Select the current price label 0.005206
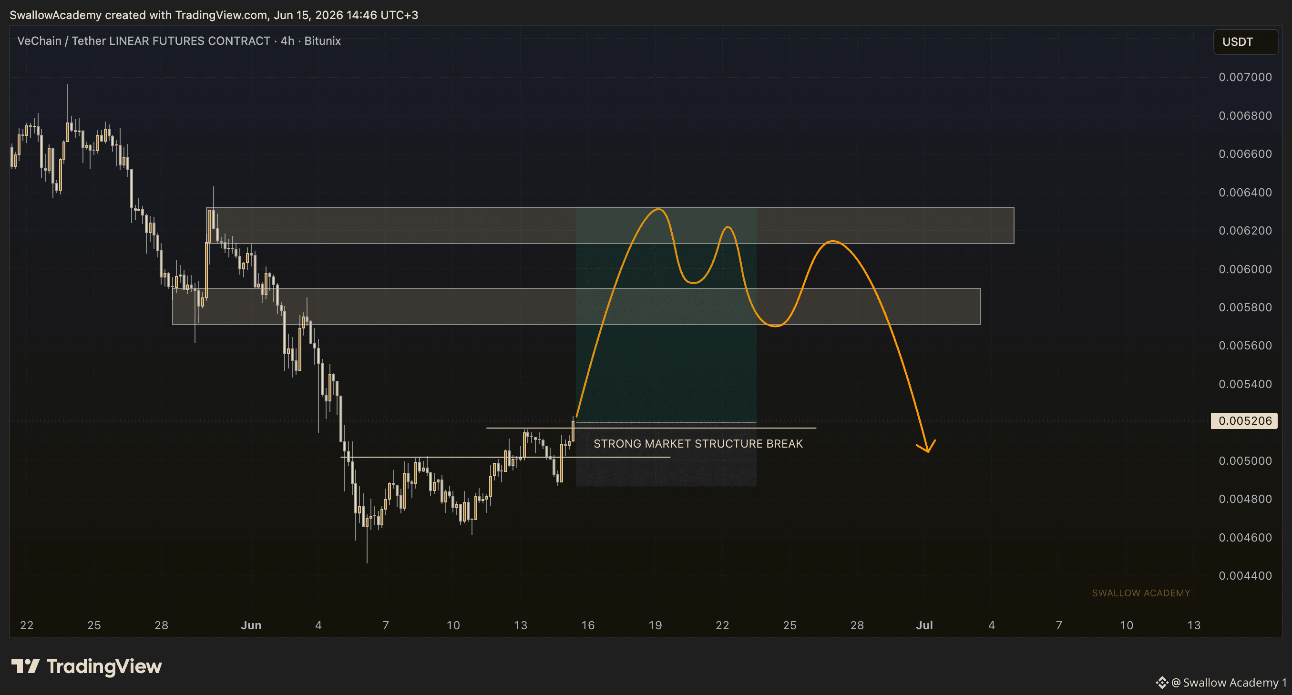1292x695 pixels. point(1244,421)
